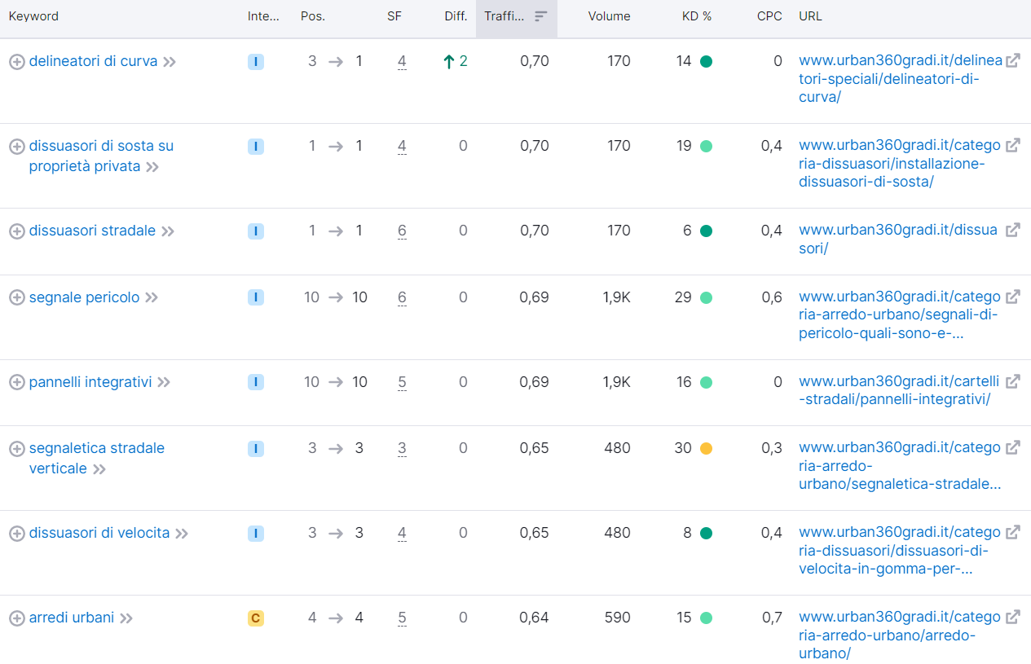
Task: Open external link icon for pannelli-integrativi URL
Action: coord(1013,381)
